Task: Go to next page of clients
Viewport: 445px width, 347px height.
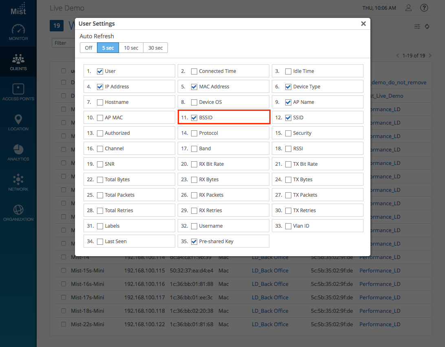Action: coord(430,55)
